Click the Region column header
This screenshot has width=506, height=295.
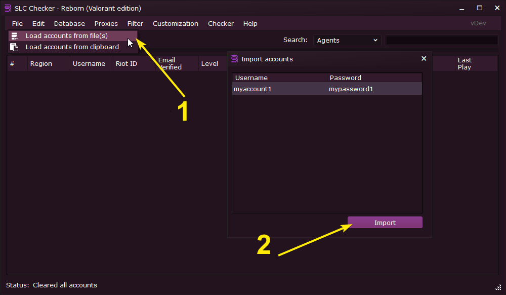click(49, 64)
